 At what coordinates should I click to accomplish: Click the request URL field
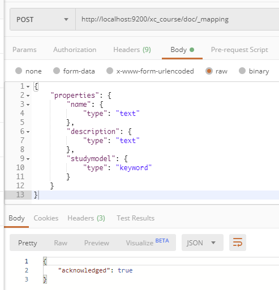point(177,19)
